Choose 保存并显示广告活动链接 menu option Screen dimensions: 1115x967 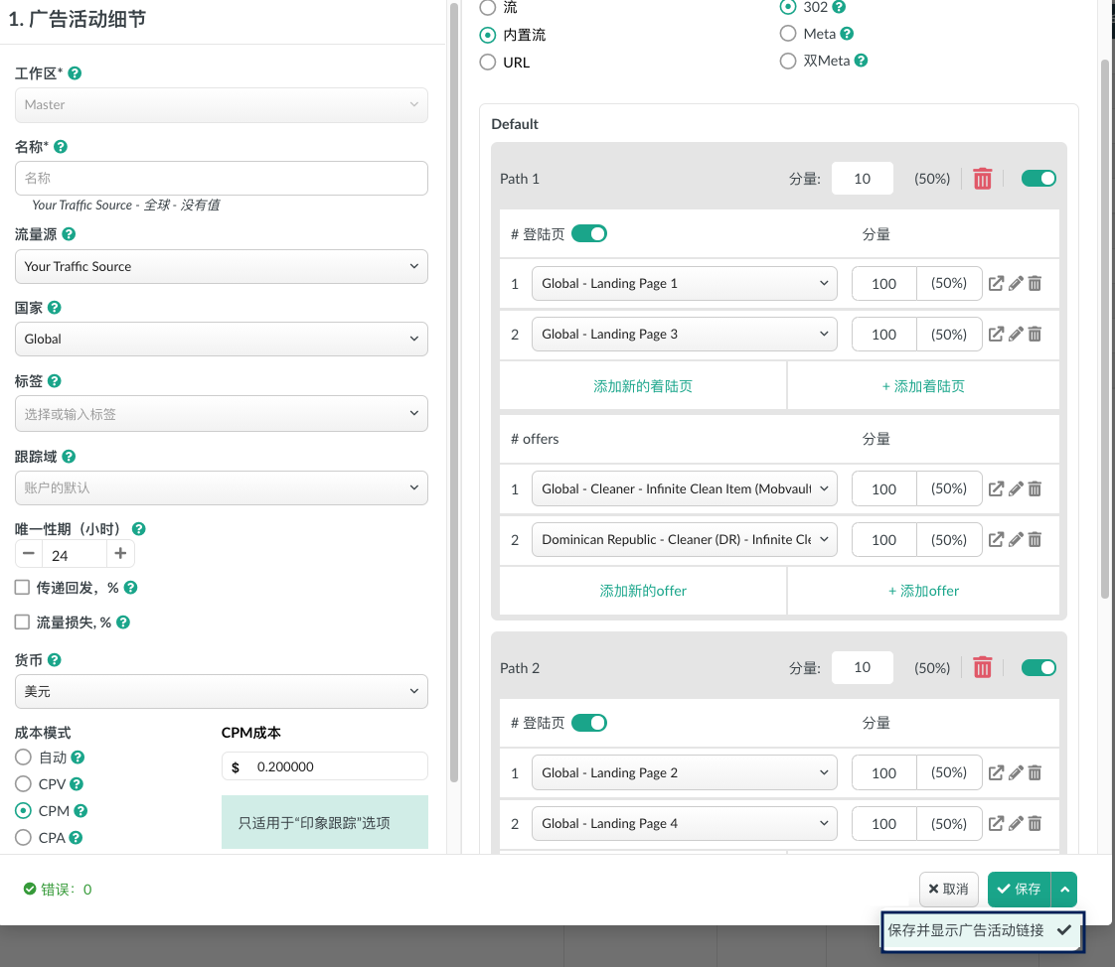coord(982,931)
